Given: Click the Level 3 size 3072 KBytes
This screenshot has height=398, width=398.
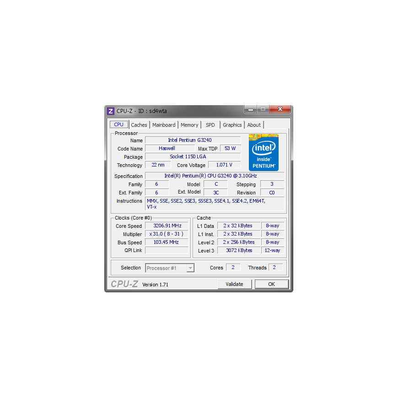Looking at the screenshot, I should (239, 250).
